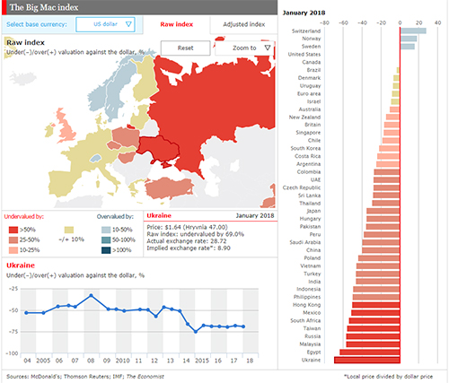
Task: Click the Switzerland bar in the chart
Action: point(413,30)
